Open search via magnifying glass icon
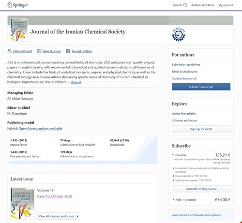Image resolution: width=242 pixels, height=223 pixels. tap(185, 5)
